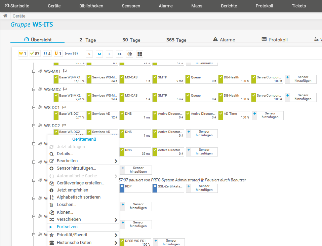This screenshot has width=322, height=246.
Task: Click the WS-MX2 device name link
Action: coord(52,90)
